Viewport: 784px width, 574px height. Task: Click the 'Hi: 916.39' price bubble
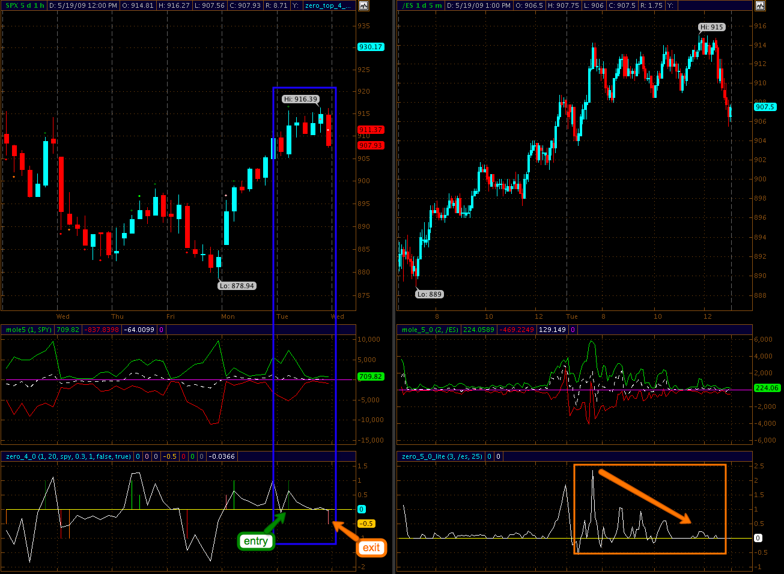coord(300,99)
